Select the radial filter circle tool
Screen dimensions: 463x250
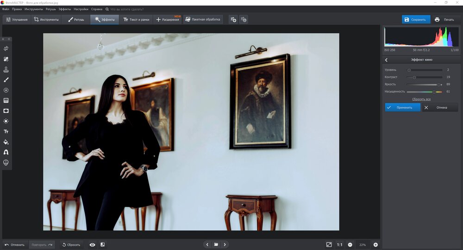tap(6, 90)
